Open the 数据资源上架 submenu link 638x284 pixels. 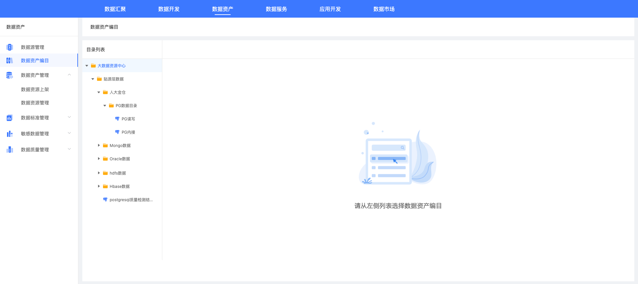(35, 89)
